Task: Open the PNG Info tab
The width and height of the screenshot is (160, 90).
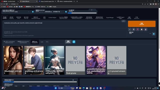Action: (26, 18)
